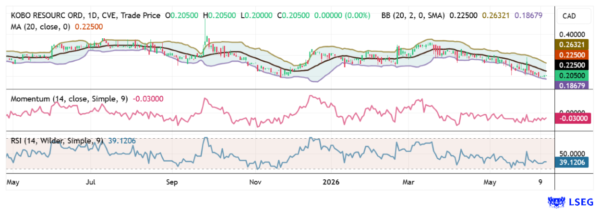
Task: Click the low value L0.20000
Action: [256, 15]
